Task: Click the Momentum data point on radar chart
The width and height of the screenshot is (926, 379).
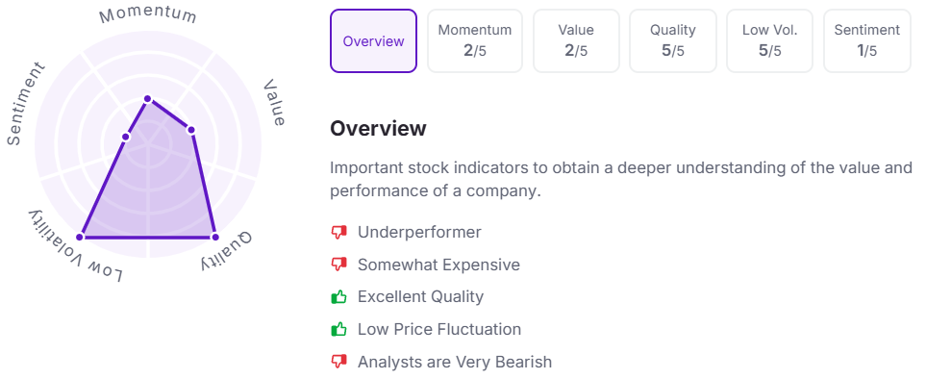Action: pyautogui.click(x=148, y=98)
